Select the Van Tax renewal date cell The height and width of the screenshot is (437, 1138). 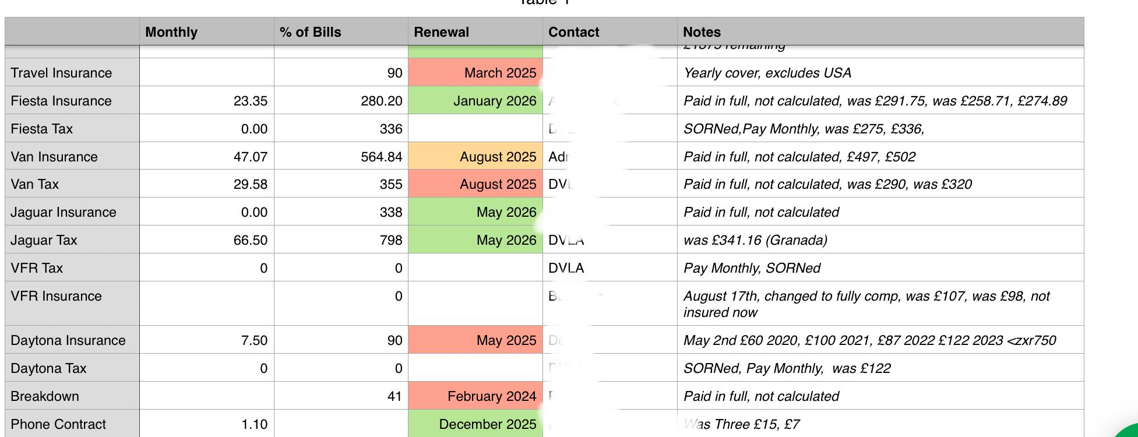pyautogui.click(x=475, y=184)
